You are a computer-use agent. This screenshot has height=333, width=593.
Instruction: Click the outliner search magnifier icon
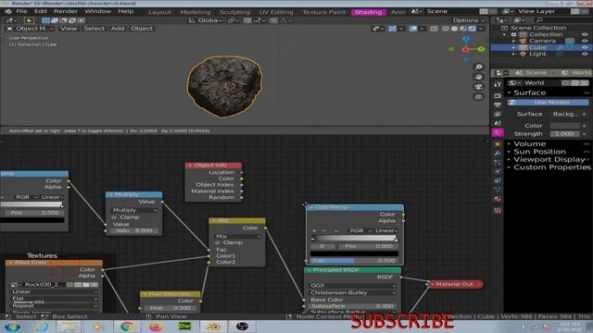click(539, 20)
